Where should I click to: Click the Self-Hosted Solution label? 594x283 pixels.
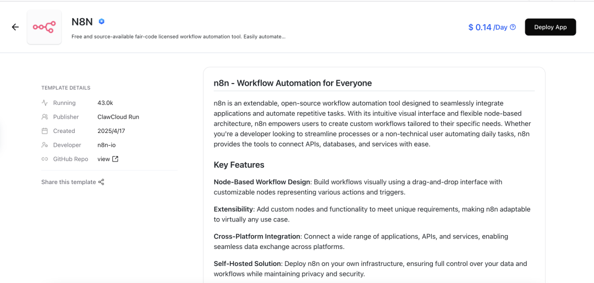point(248,264)
